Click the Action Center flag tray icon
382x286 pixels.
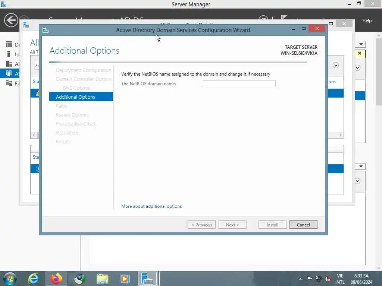309,279
